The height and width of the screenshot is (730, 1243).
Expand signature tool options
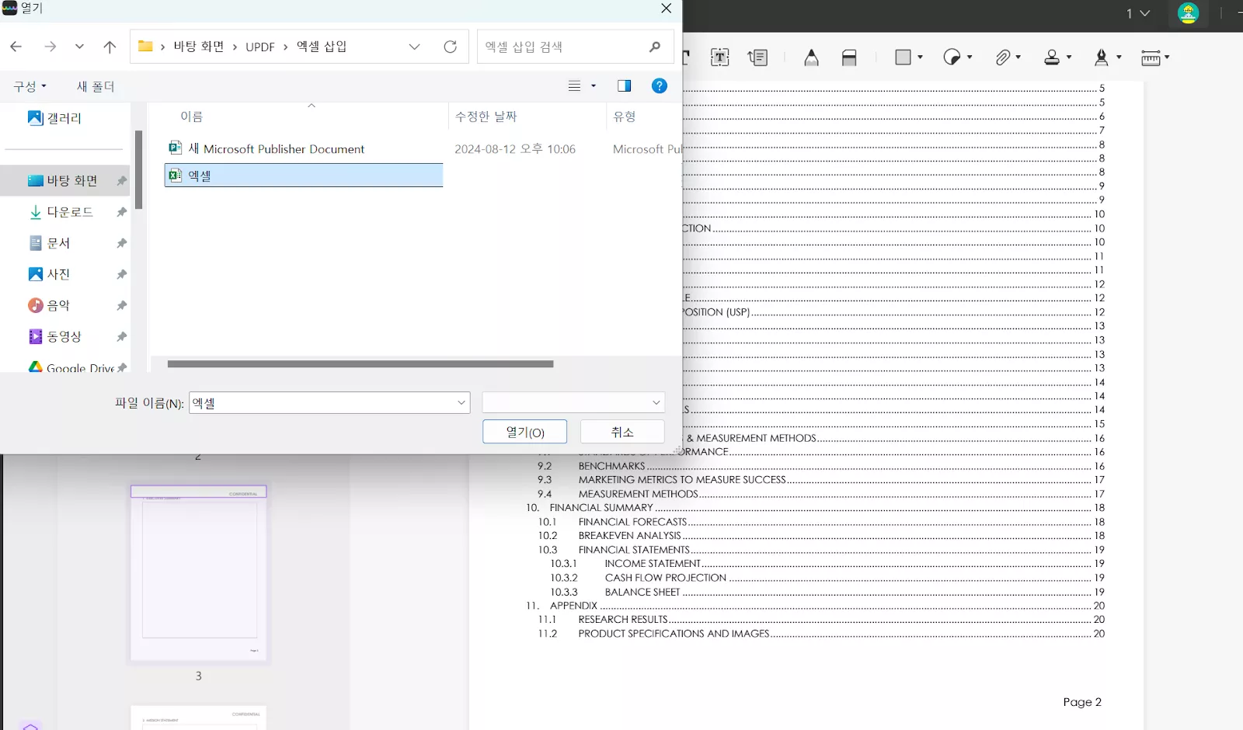pyautogui.click(x=1119, y=57)
